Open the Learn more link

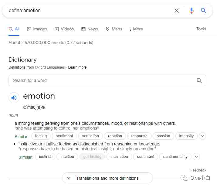click(x=77, y=67)
